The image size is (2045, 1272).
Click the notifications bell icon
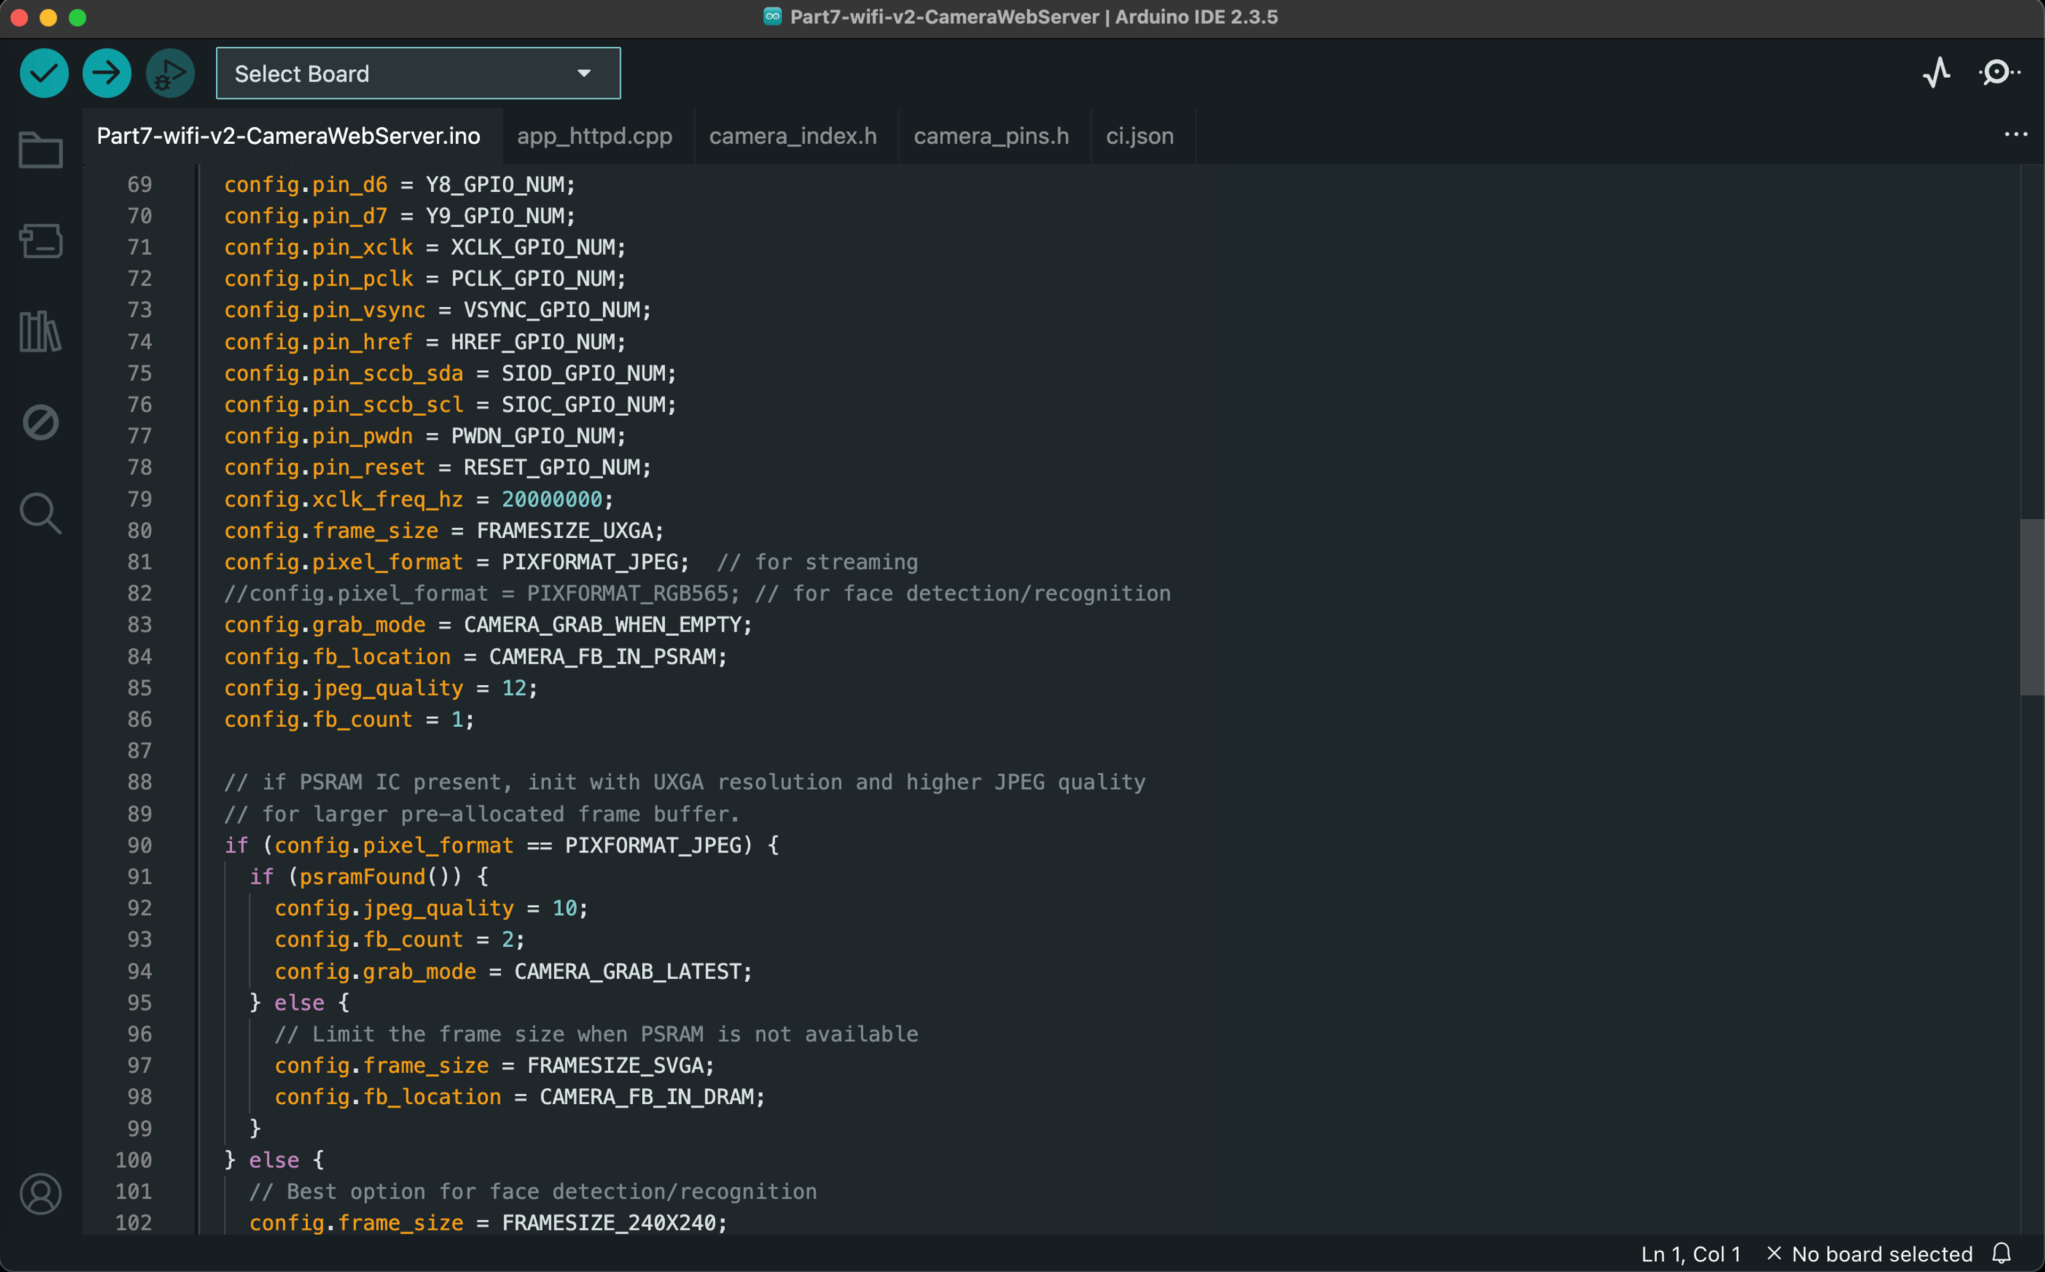[x=2002, y=1253]
